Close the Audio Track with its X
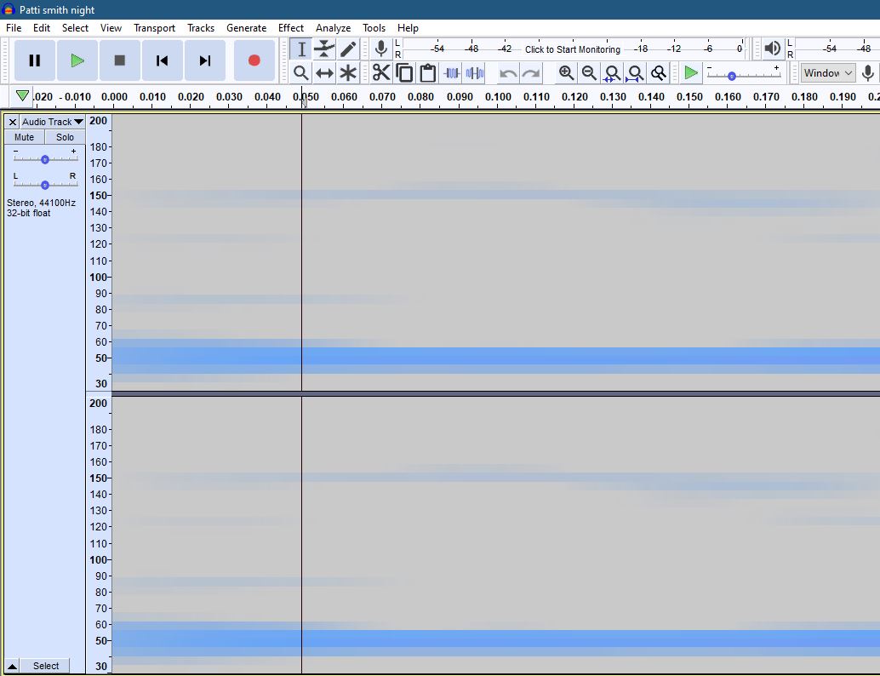Screen dimensions: 880x676 12,122
